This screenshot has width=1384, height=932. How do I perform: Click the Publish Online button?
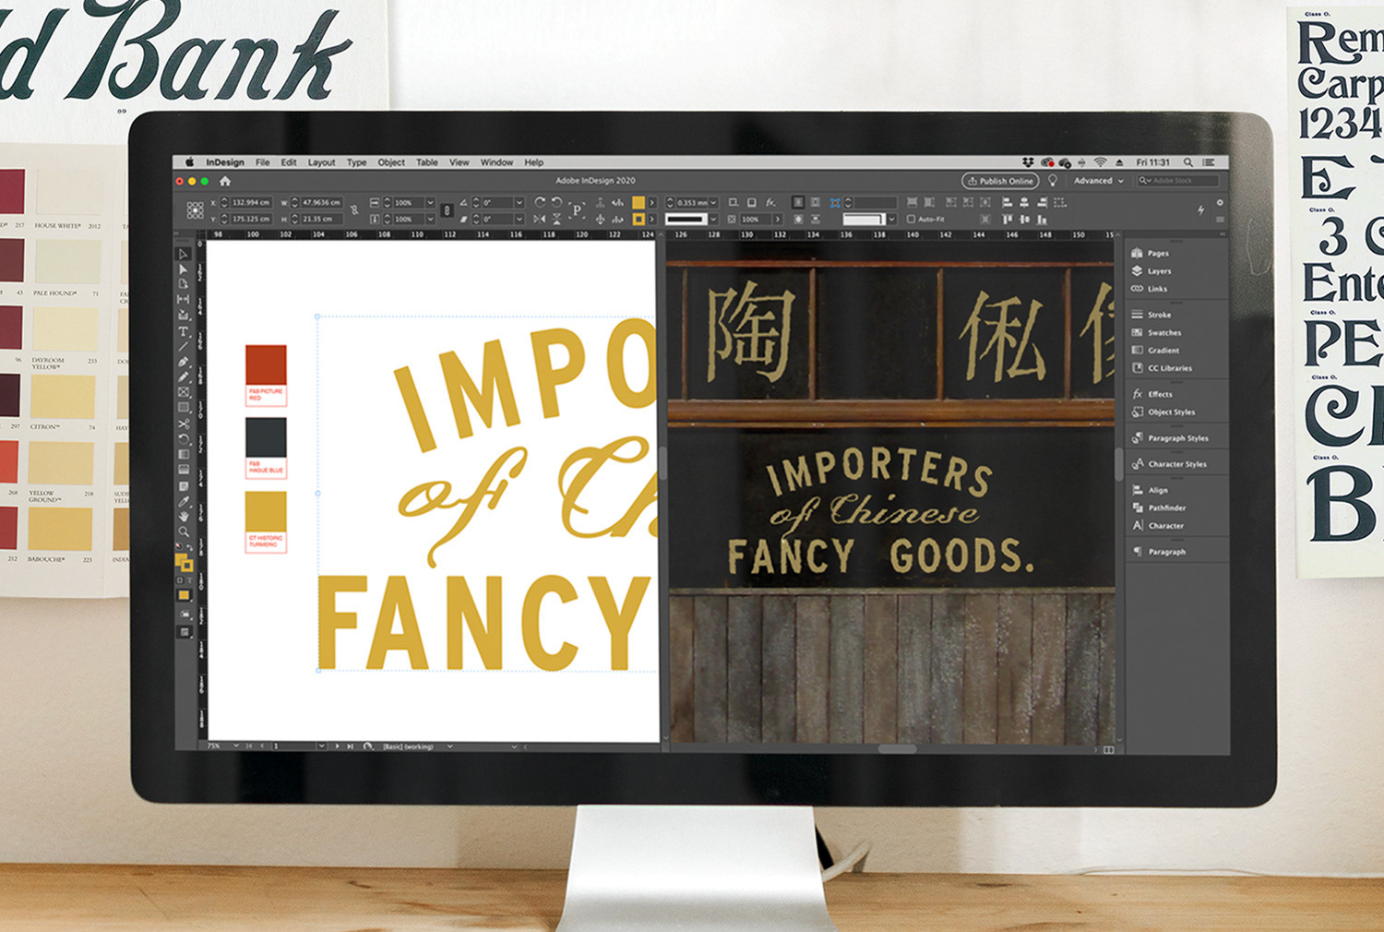point(1000,181)
